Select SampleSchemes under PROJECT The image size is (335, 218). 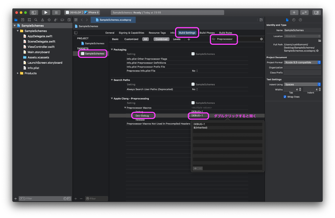[92, 43]
